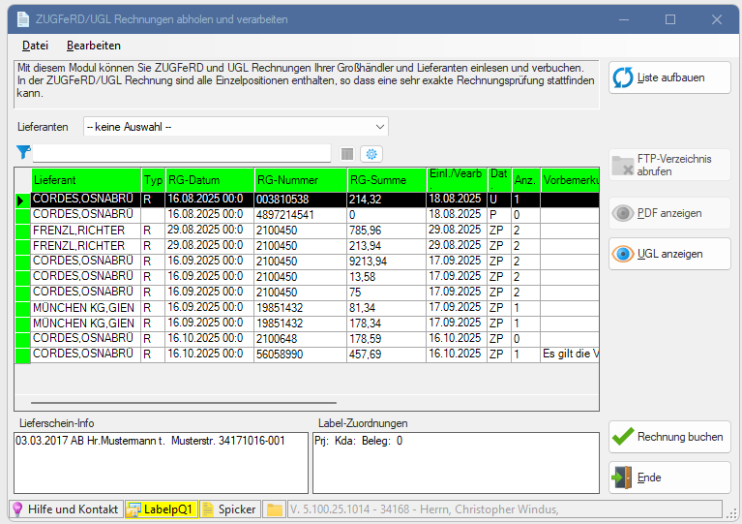Show the UGL file via UGL anzeigen
The width and height of the screenshot is (742, 524).
pyautogui.click(x=669, y=254)
